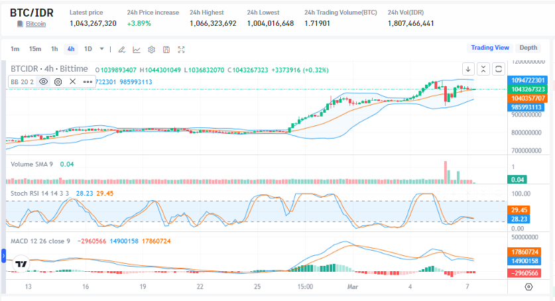This screenshot has width=555, height=301.
Task: Click the Close price value C1043267323
Action: click(248, 70)
